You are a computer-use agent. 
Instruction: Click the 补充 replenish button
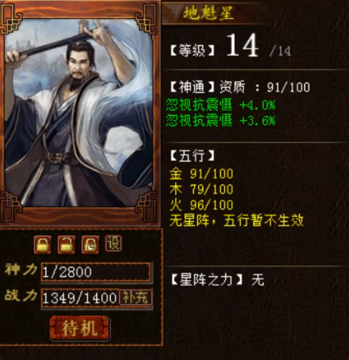point(135,297)
